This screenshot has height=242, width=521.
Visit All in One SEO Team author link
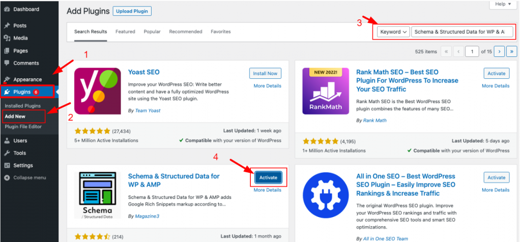click(x=386, y=238)
